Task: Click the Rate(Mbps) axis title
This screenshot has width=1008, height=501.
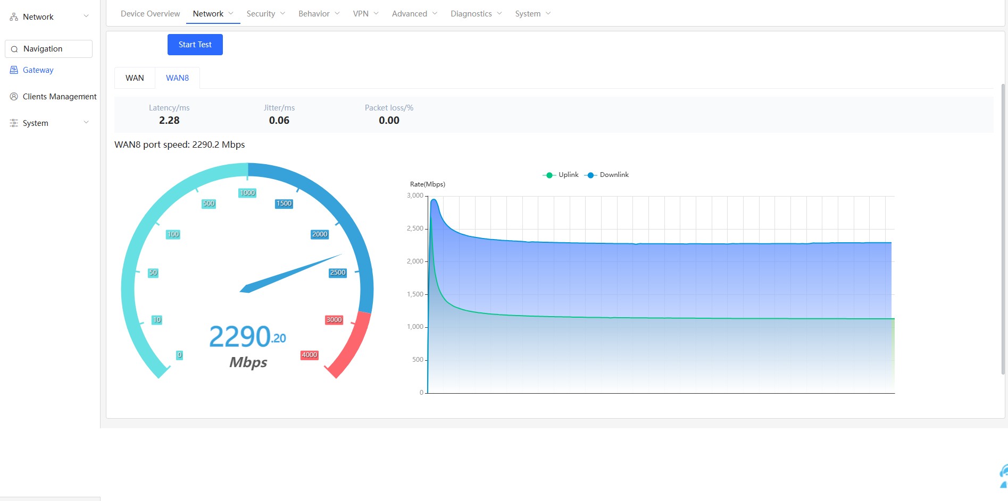Action: point(428,184)
